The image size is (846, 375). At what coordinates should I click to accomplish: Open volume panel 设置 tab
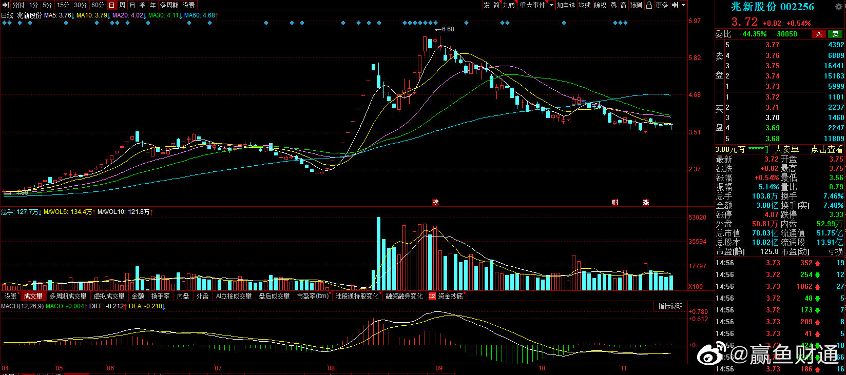pos(11,296)
